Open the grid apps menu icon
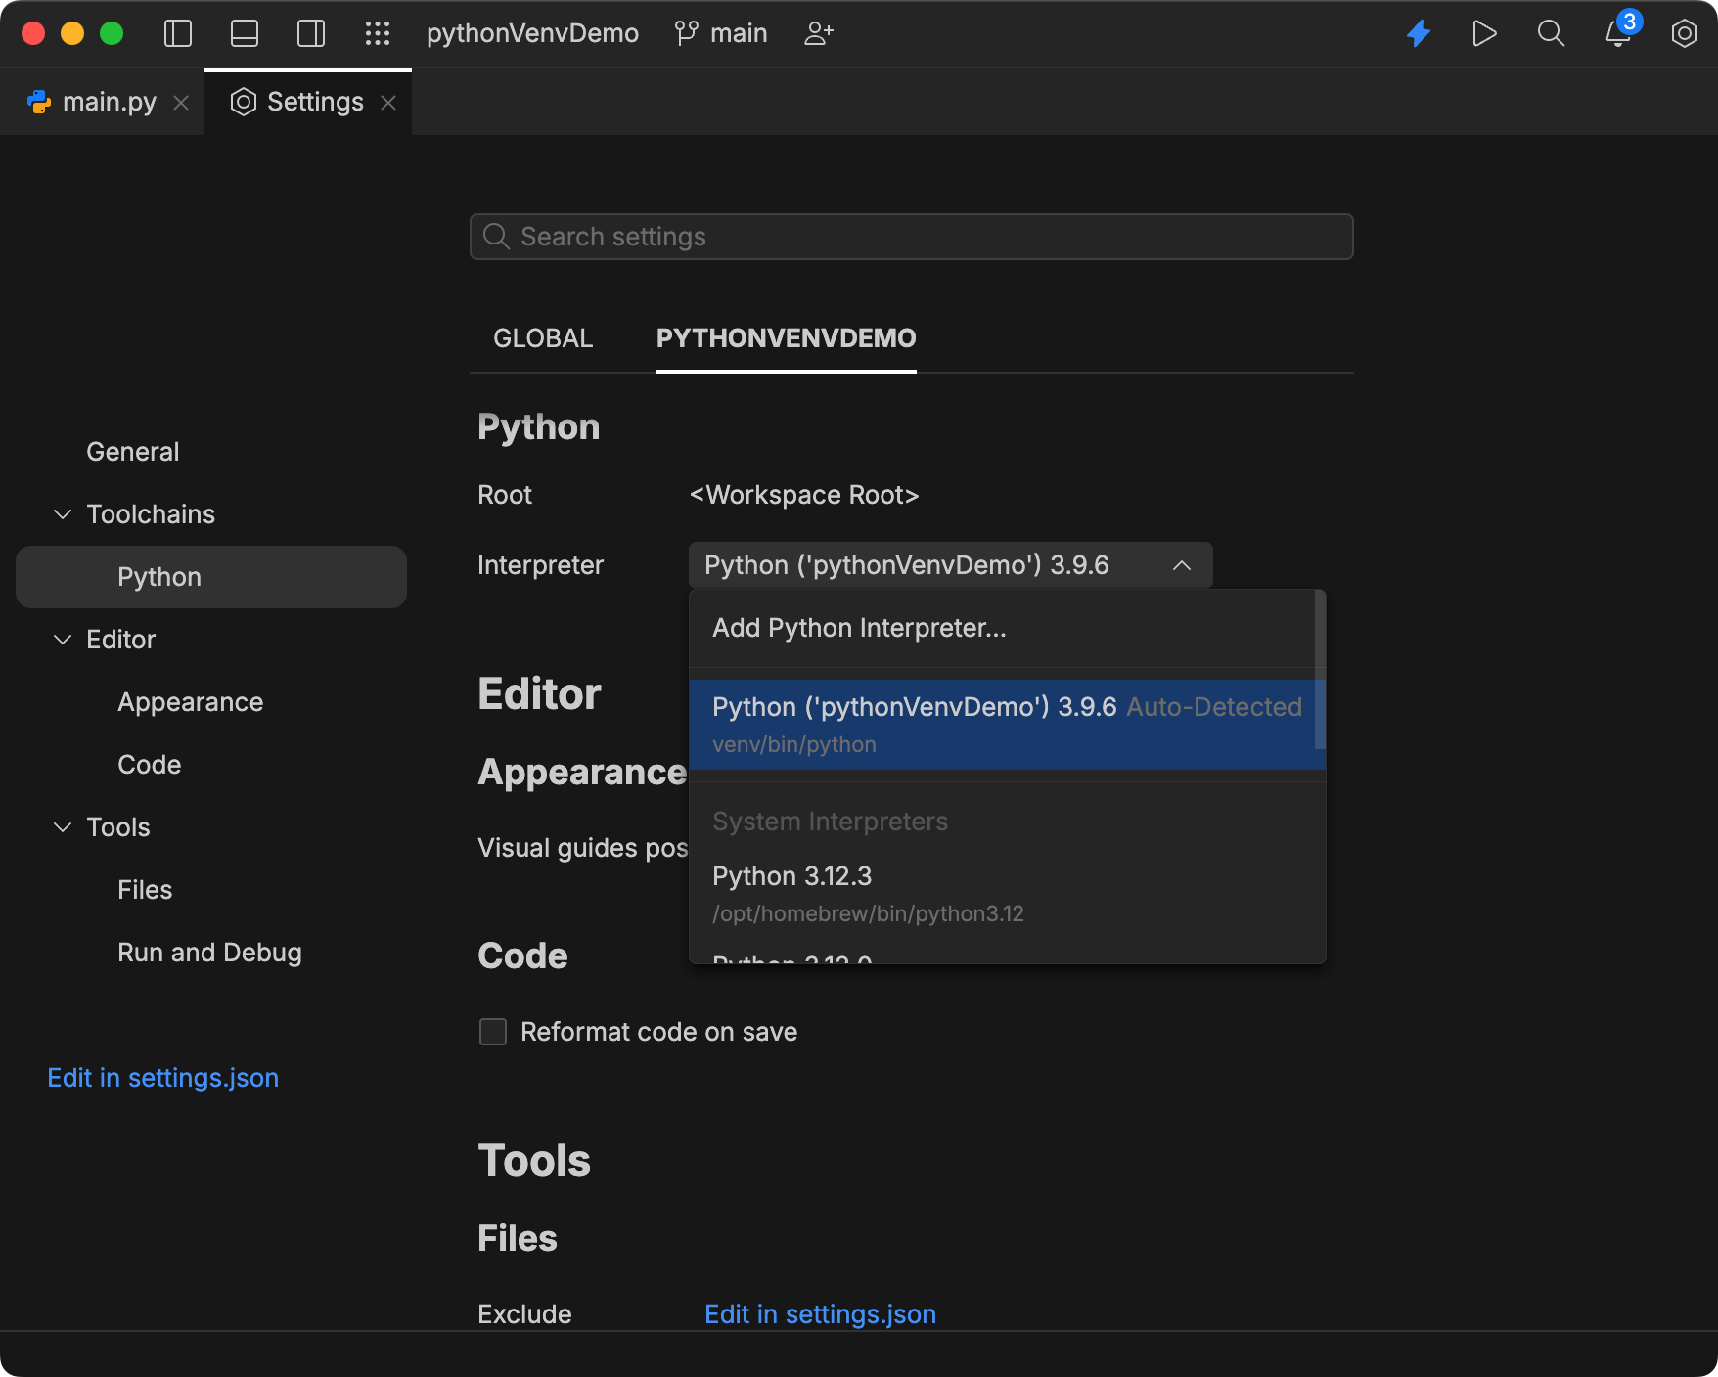 (x=378, y=33)
